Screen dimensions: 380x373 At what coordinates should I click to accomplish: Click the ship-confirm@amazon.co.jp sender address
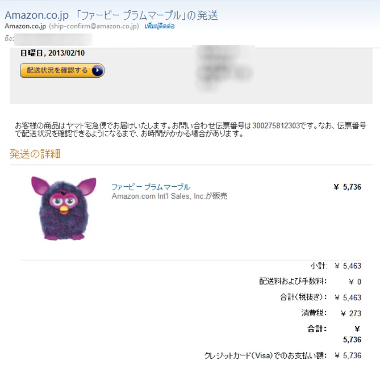pos(94,26)
